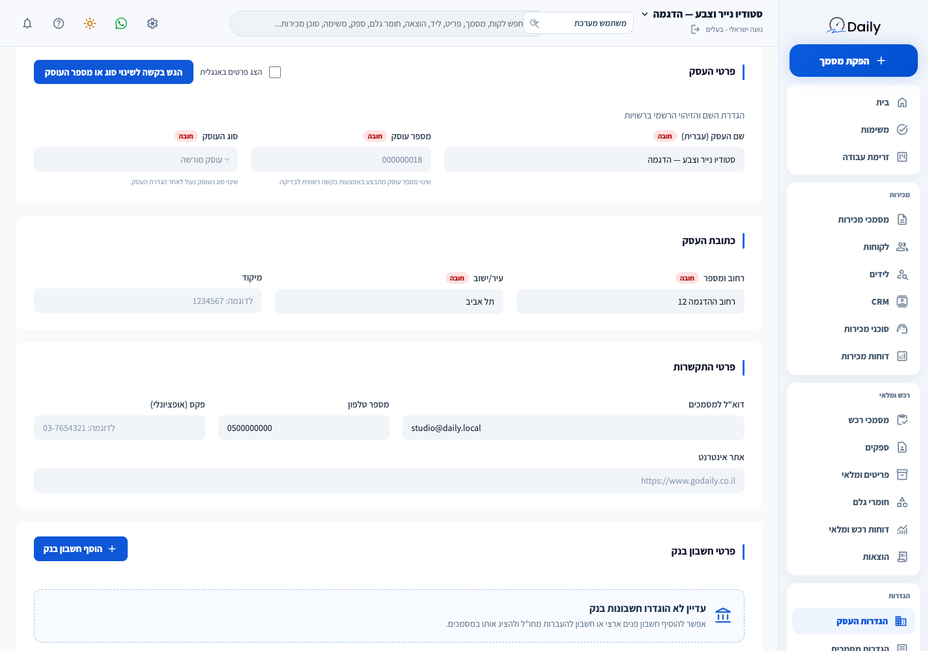
Task: Click the מספר עוסק field
Action: (341, 159)
